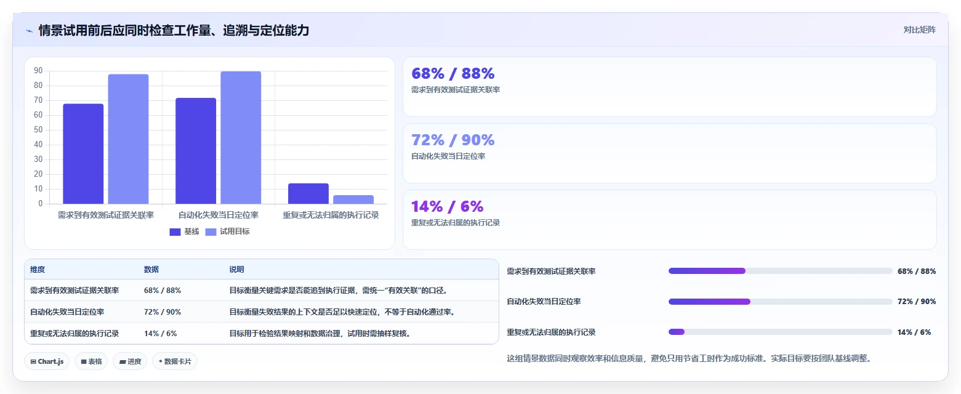Click table data cell 68% / 88%
Image resolution: width=961 pixels, height=394 pixels.
tap(163, 290)
